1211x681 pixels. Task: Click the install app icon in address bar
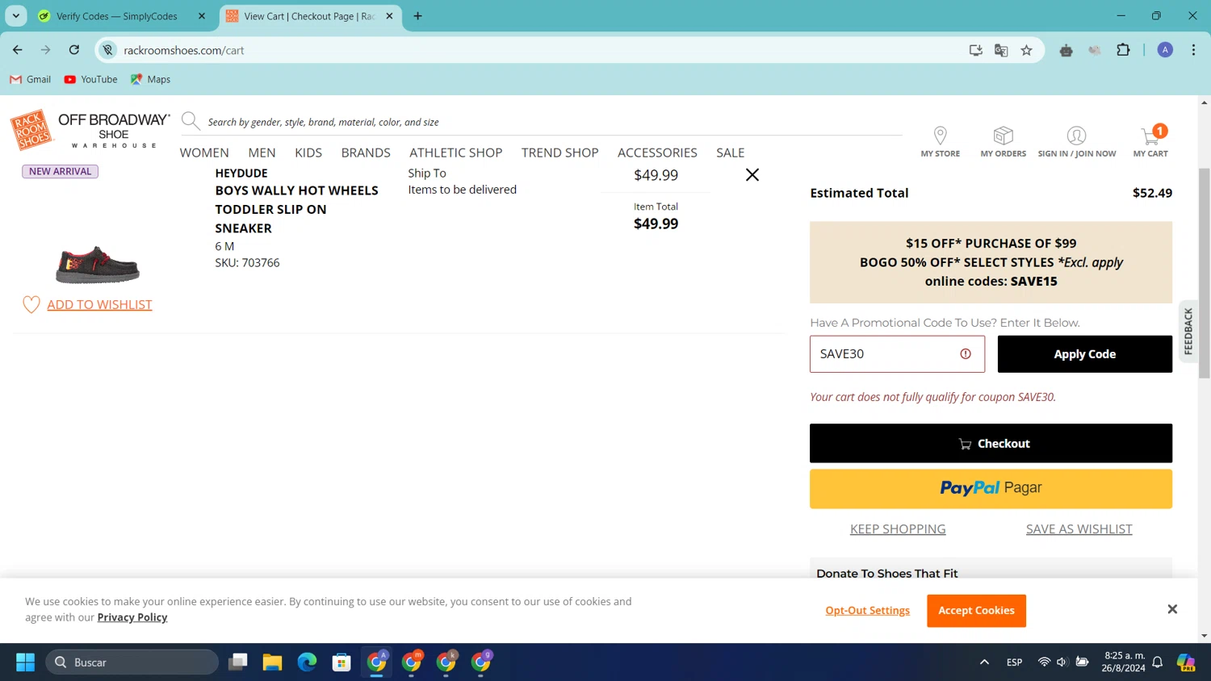coord(975,50)
